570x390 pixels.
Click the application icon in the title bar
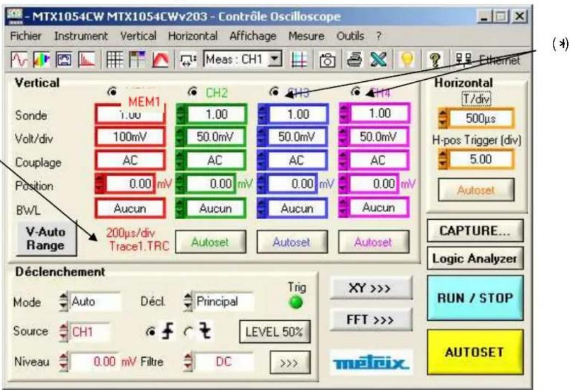pyautogui.click(x=15, y=16)
